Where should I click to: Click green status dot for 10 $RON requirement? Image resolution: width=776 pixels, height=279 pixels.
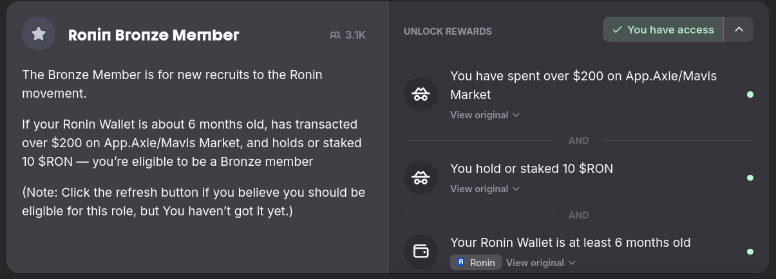(750, 177)
